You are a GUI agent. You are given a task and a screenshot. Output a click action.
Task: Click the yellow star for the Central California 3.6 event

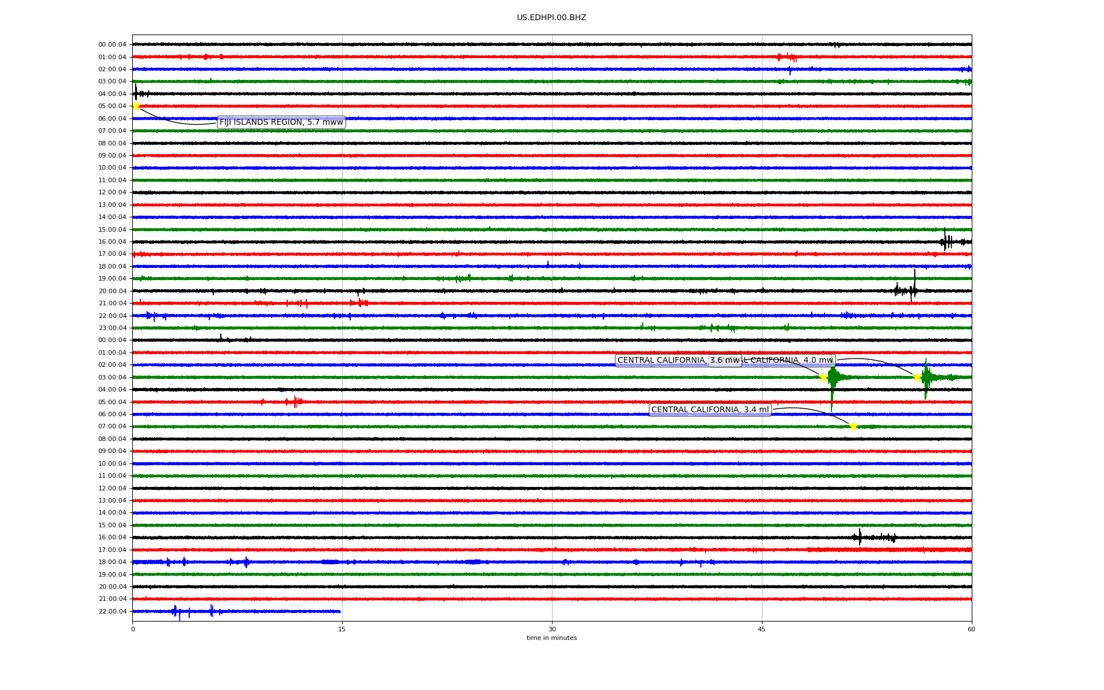pyautogui.click(x=823, y=377)
